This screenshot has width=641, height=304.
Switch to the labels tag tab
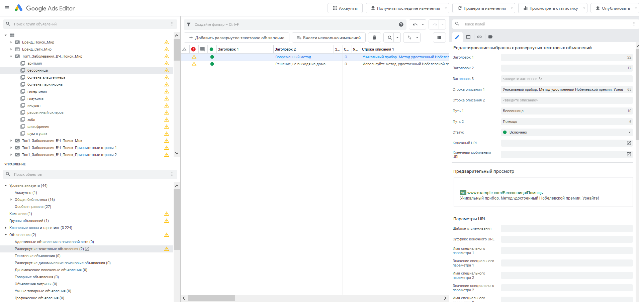coord(490,37)
